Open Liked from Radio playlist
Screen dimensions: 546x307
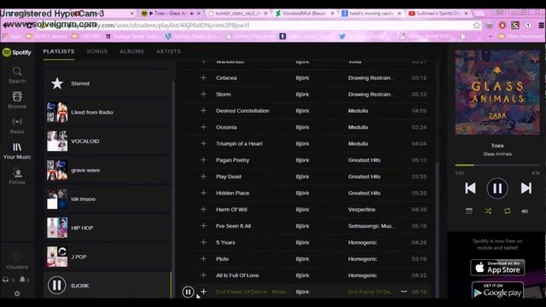[x=107, y=113]
